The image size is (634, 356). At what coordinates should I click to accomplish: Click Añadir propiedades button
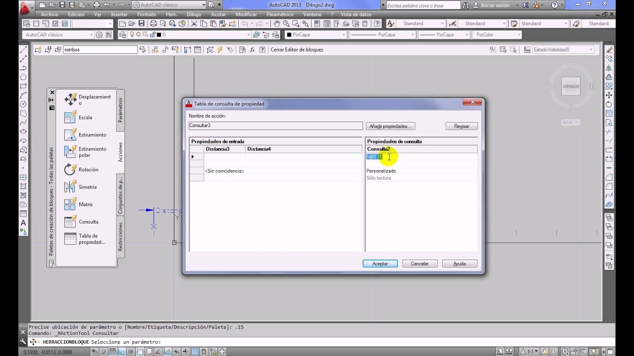click(390, 126)
